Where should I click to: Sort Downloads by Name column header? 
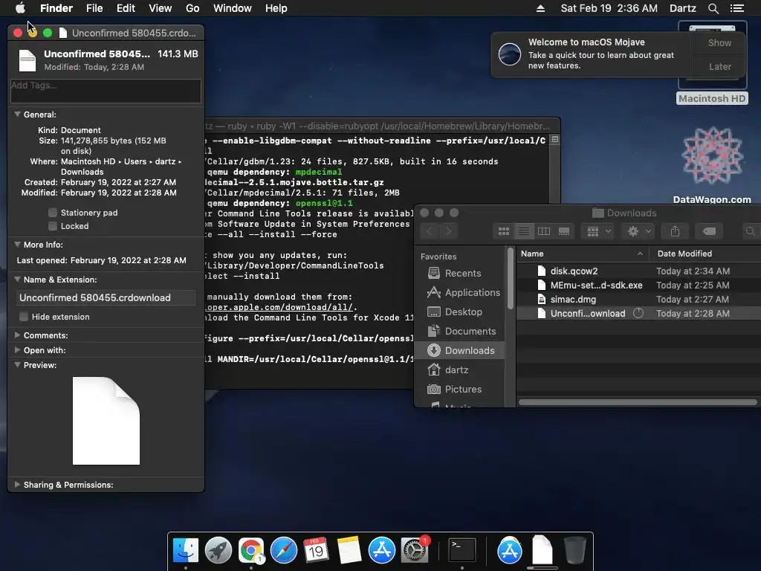click(x=583, y=254)
